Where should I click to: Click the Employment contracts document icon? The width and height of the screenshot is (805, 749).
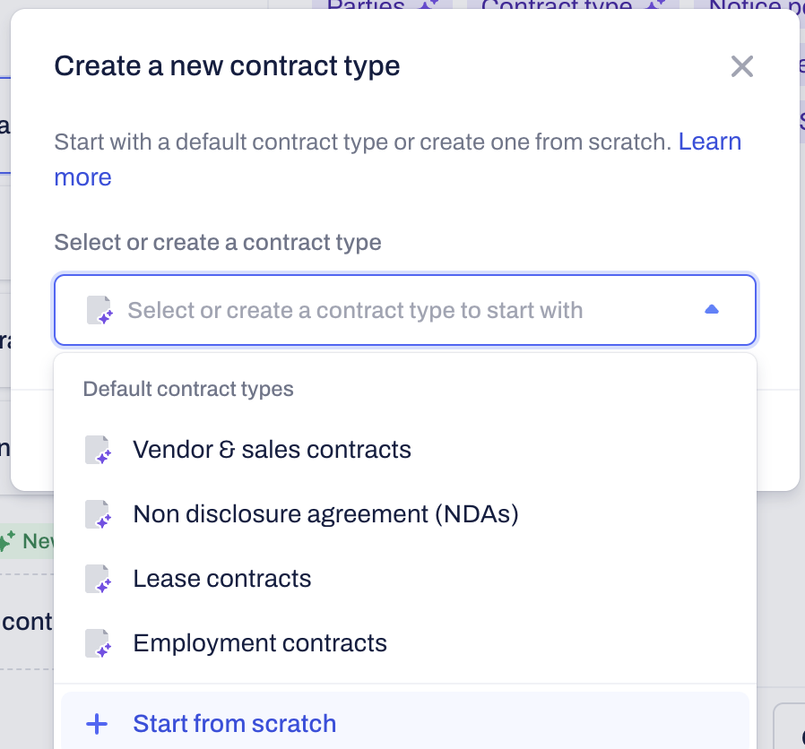[98, 643]
